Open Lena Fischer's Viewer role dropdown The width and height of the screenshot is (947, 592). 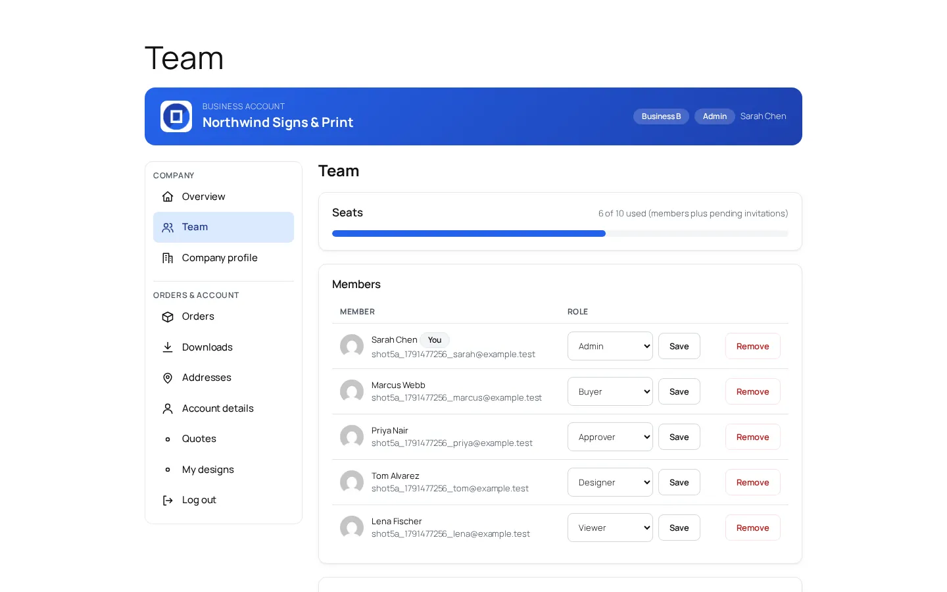(610, 528)
